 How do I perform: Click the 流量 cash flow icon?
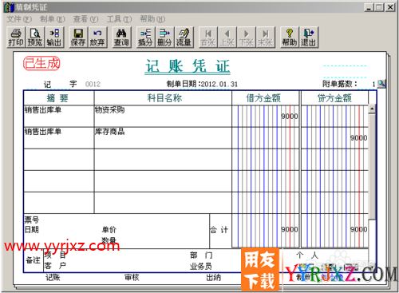[184, 38]
